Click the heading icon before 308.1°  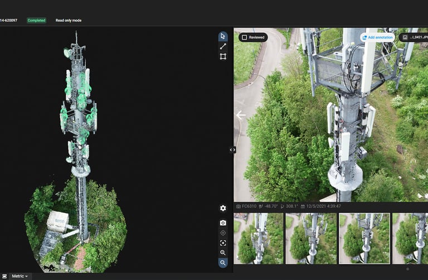tap(282, 206)
